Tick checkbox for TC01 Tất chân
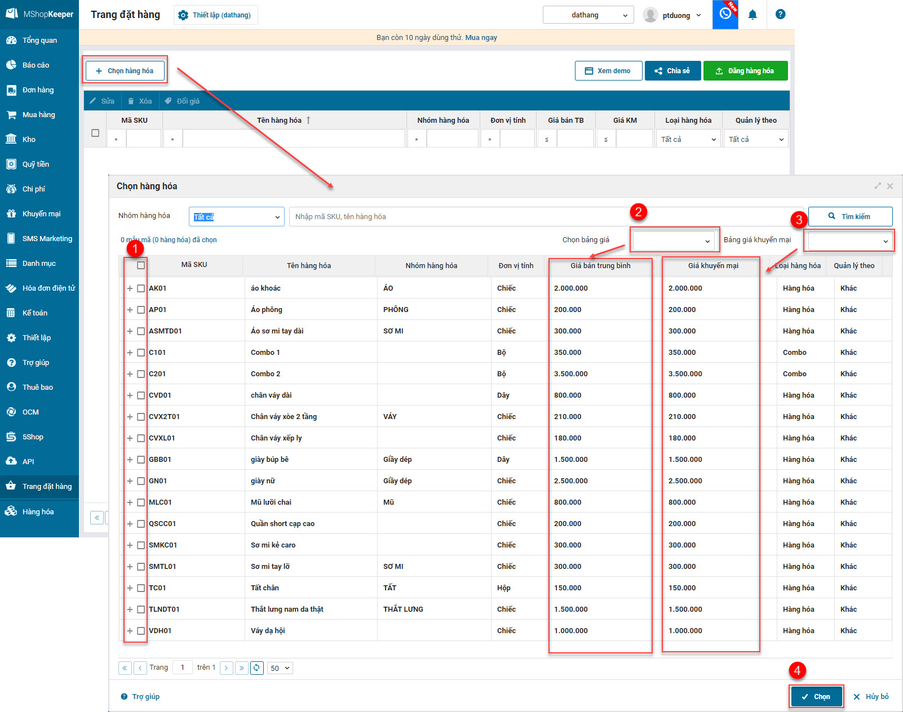Viewport: 903px width, 712px height. (x=141, y=588)
